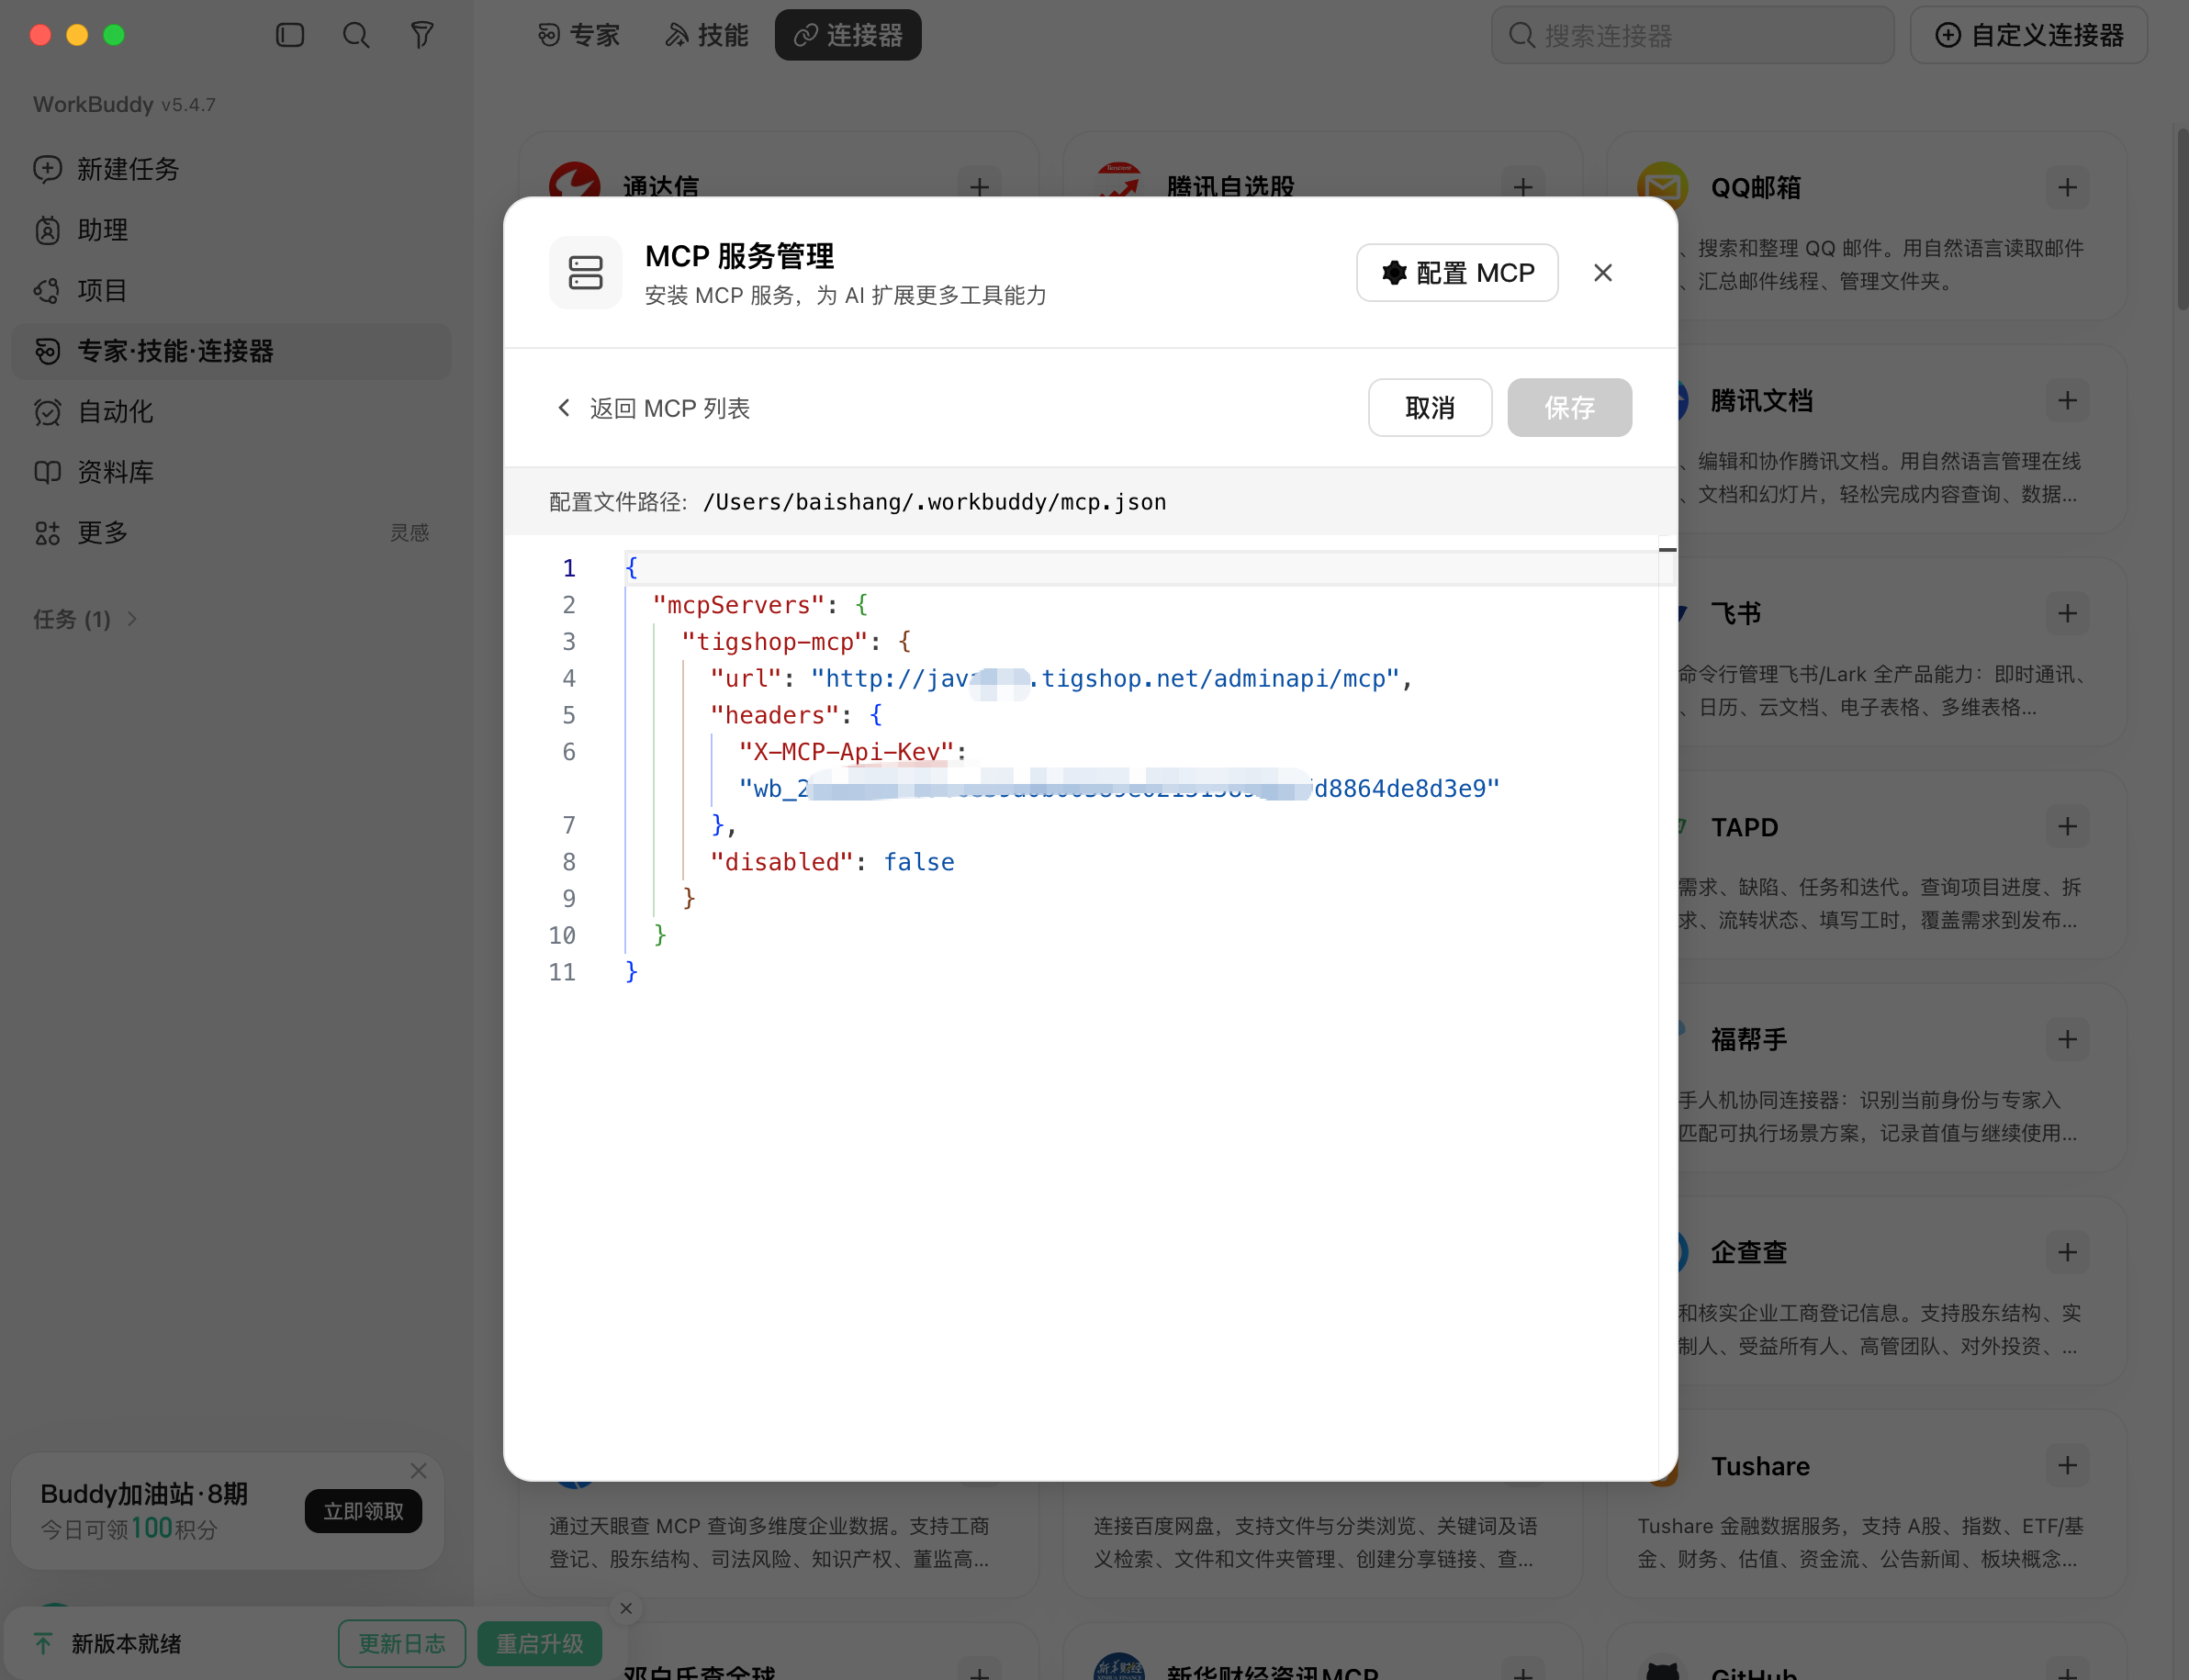Click the 项目 sidebar icon
Image resolution: width=2189 pixels, height=1680 pixels.
[x=47, y=291]
